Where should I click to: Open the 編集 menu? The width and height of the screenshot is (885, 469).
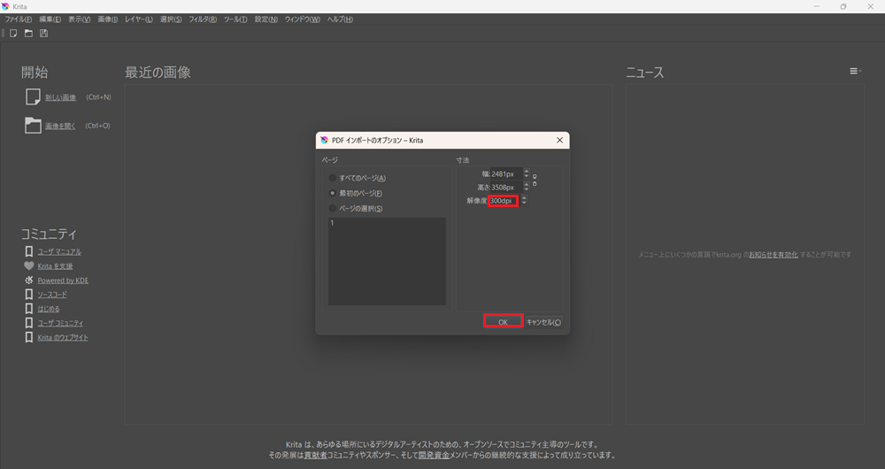(x=50, y=19)
